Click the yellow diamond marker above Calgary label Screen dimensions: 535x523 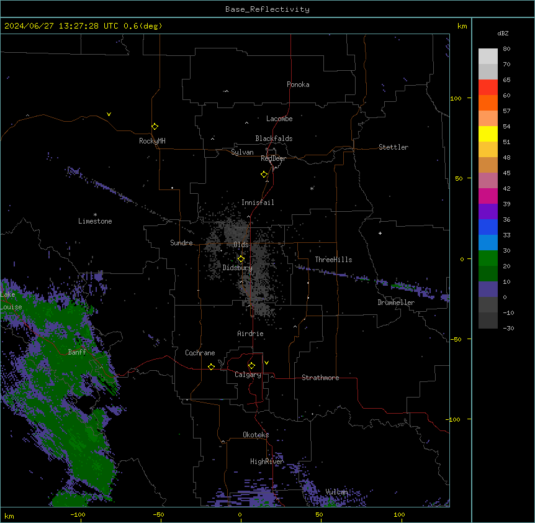(x=251, y=366)
